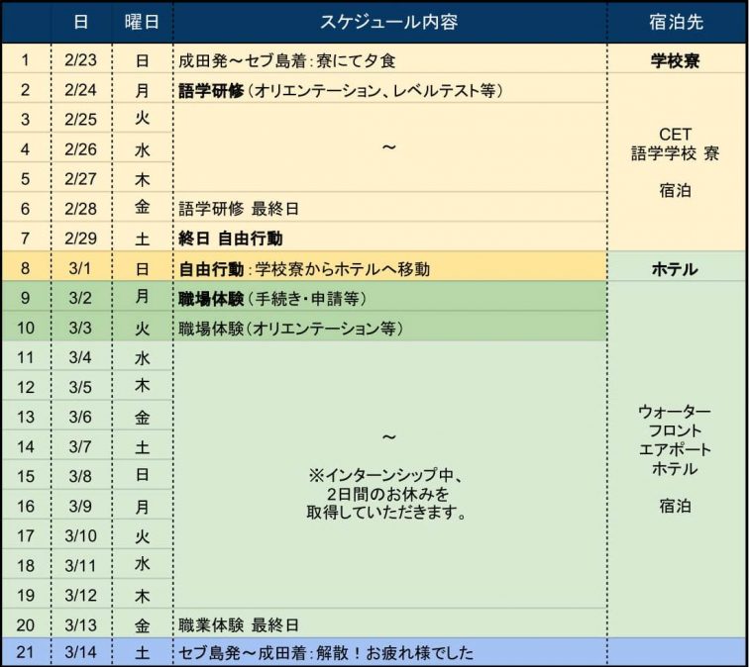
Task: Click the 宿泊先 column header
Action: pos(675,21)
